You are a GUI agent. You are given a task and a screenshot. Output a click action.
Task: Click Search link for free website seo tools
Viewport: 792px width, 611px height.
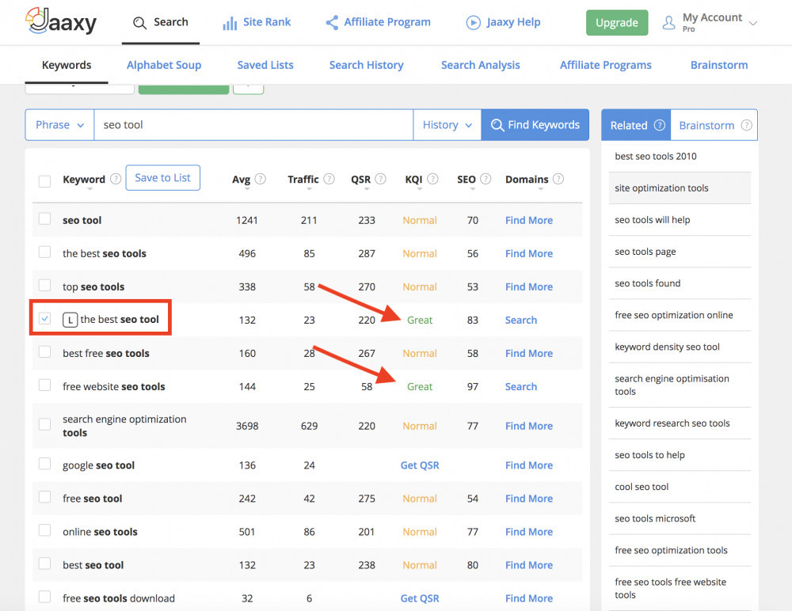(x=521, y=386)
